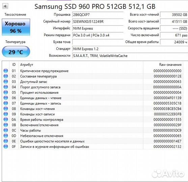
Task: Click the Raw-значения column header
Action: click(163, 65)
